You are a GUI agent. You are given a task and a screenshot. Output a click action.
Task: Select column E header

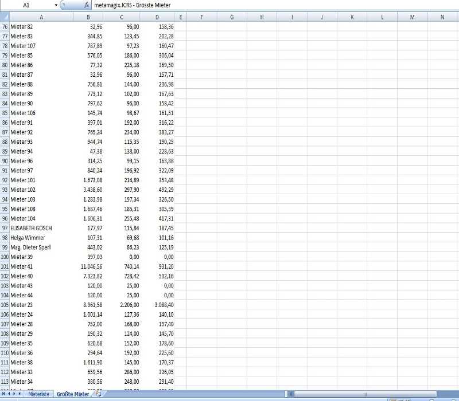pyautogui.click(x=181, y=17)
